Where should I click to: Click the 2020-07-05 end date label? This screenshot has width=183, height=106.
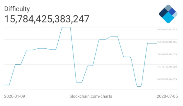167,96
